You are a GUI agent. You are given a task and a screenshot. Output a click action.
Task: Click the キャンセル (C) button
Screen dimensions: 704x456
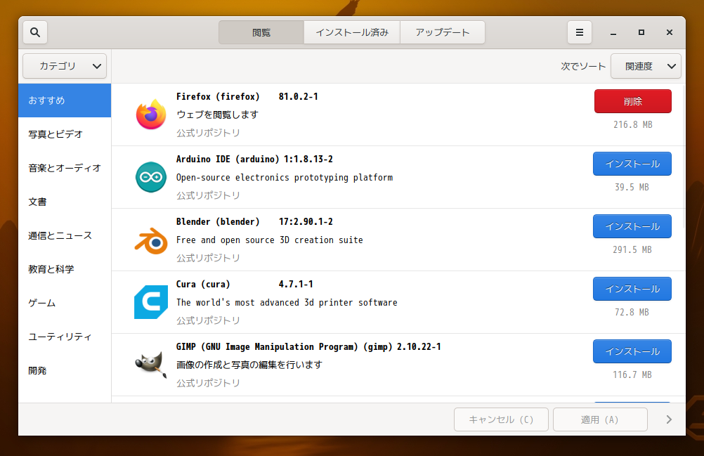pyautogui.click(x=501, y=419)
